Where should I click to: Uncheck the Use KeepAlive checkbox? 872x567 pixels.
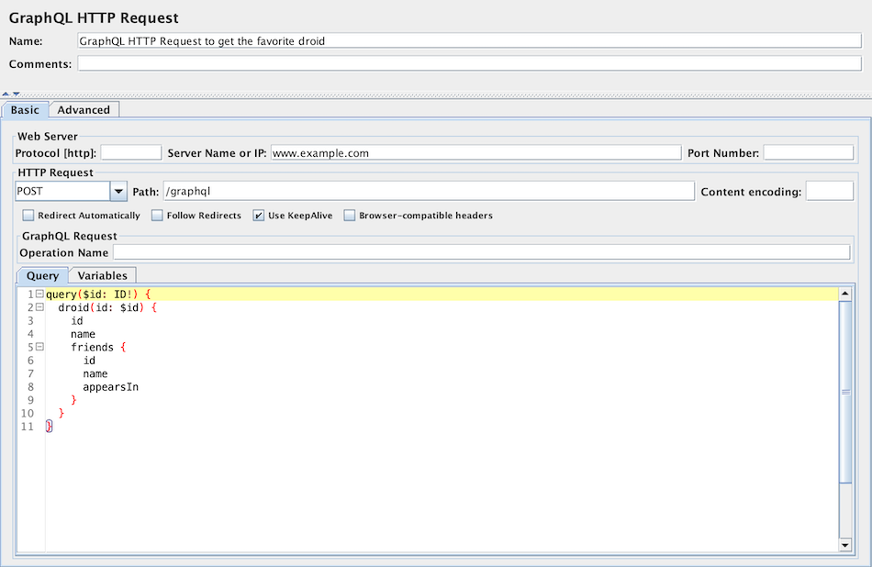259,216
